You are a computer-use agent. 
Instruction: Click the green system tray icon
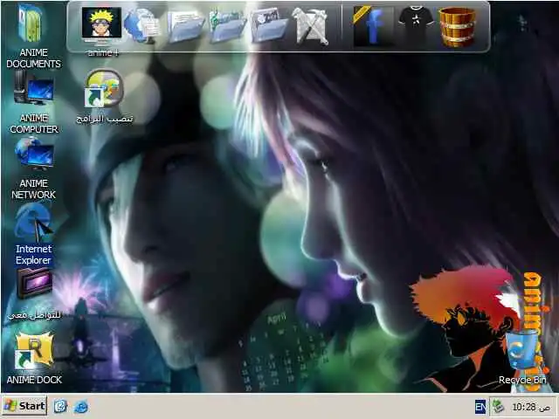pos(498,406)
